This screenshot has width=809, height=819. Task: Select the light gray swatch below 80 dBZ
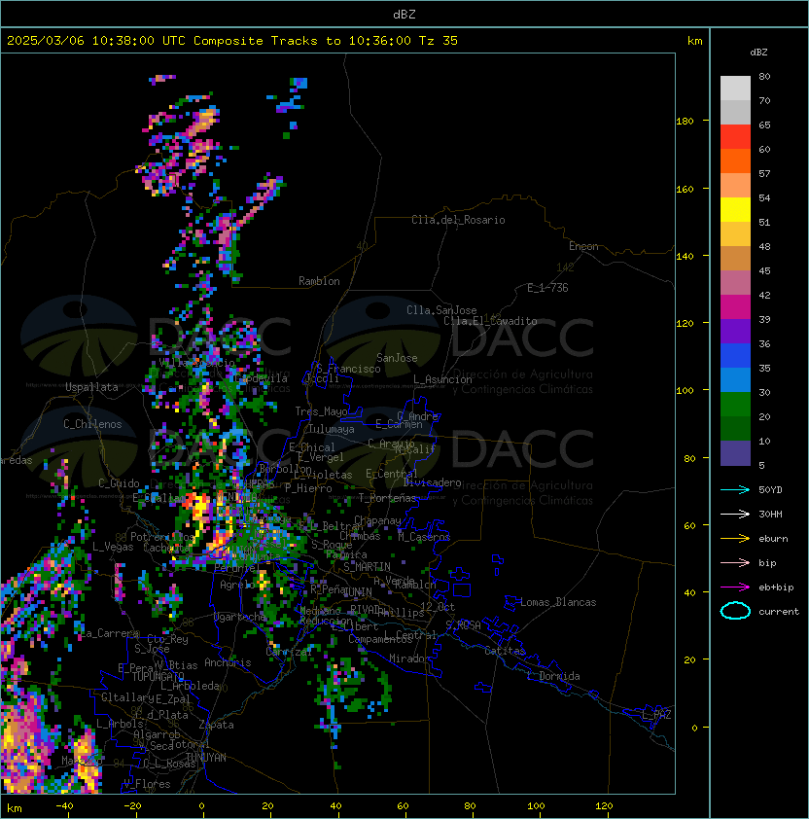pos(735,89)
